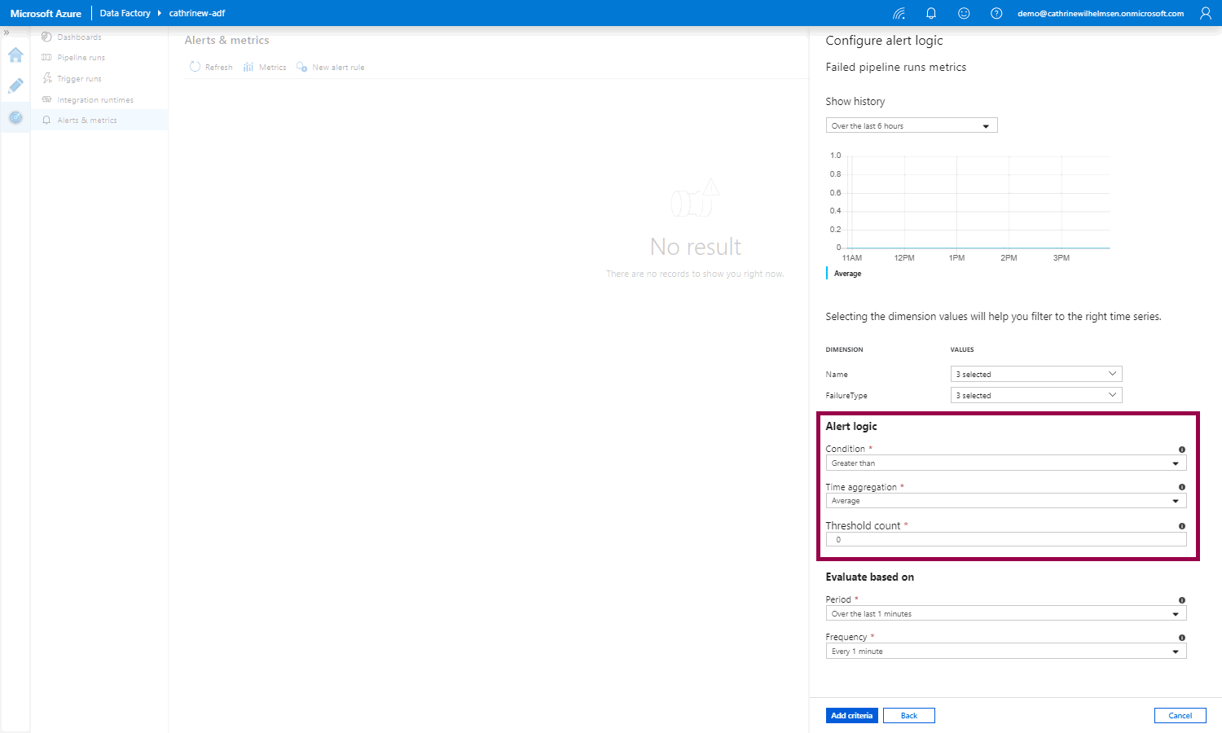Screen dimensions: 1222x733
Task: Select the Monitor gauge icon
Action: pos(15,118)
